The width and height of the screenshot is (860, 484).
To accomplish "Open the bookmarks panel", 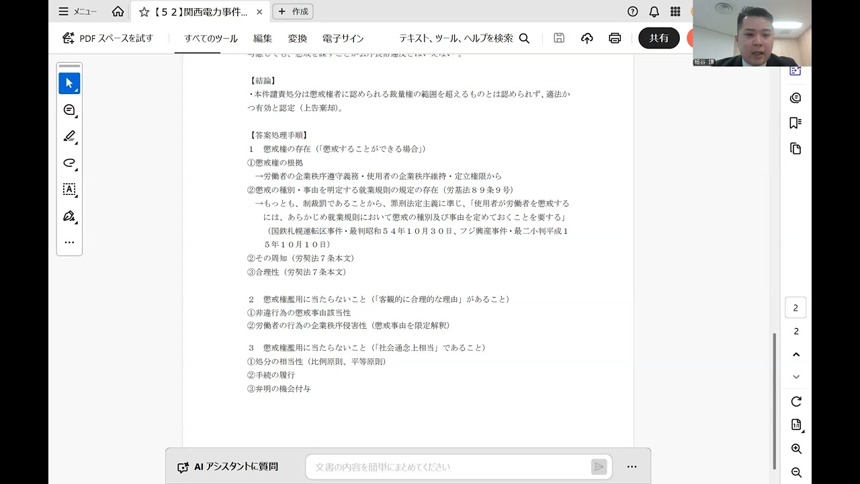I will 795,123.
